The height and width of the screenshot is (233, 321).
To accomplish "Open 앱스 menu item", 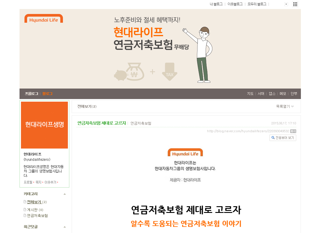I will (272, 93).
